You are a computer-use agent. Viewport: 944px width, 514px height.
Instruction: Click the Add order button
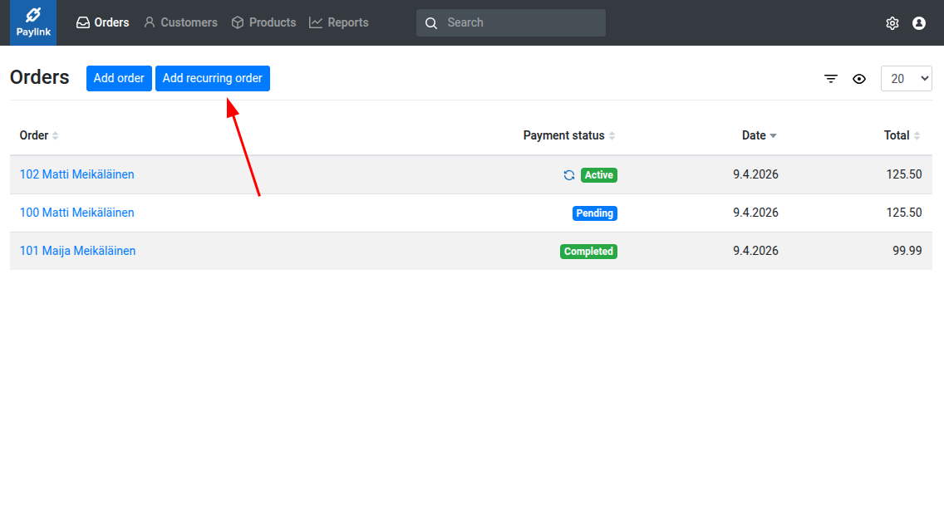point(119,78)
